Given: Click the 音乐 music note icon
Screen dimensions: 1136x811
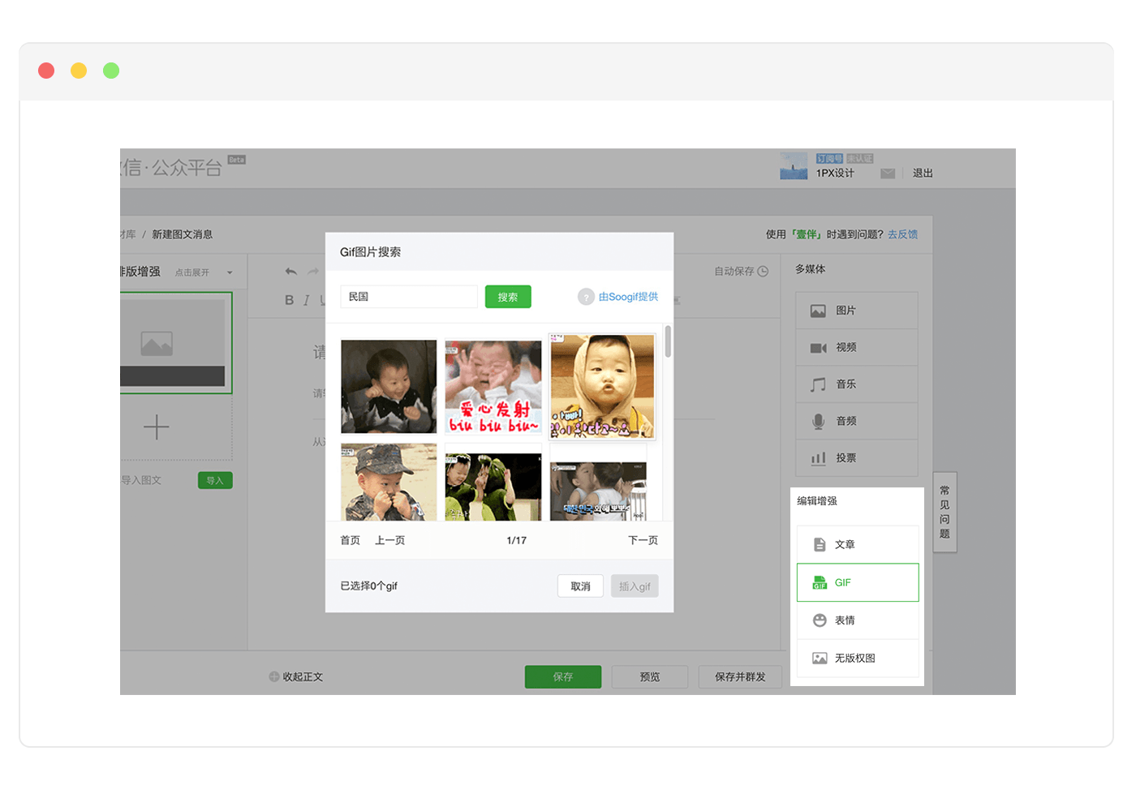Looking at the screenshot, I should click(x=818, y=384).
